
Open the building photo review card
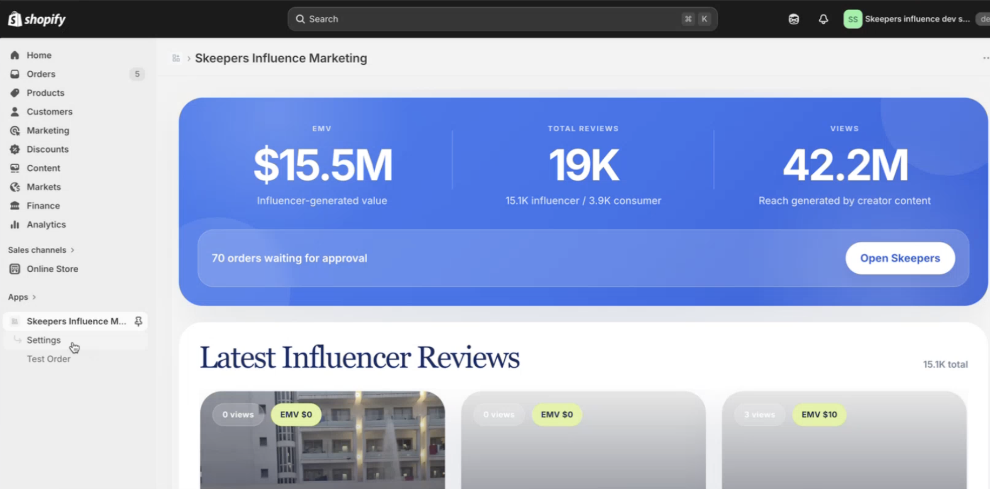(x=323, y=440)
